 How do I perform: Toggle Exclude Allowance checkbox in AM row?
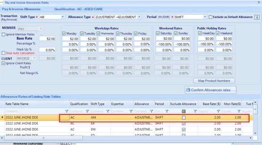click(x=184, y=118)
